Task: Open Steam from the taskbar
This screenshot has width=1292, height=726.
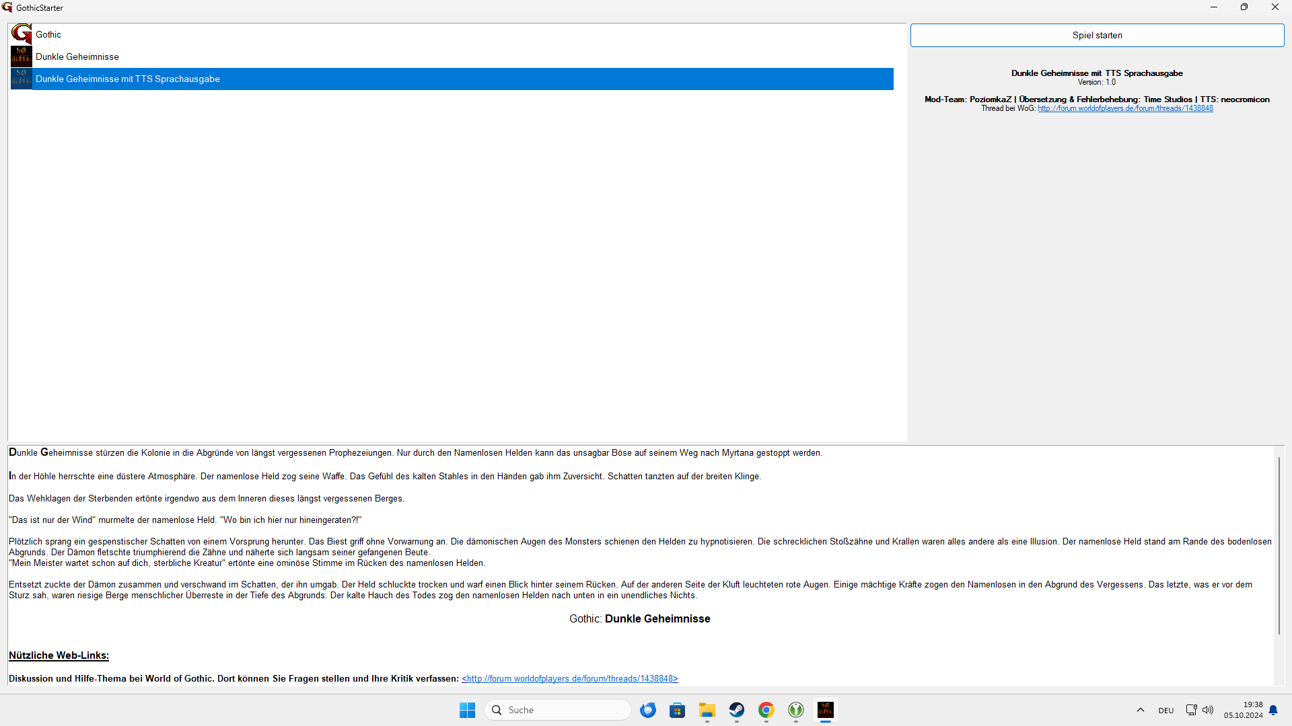Action: pyautogui.click(x=737, y=710)
